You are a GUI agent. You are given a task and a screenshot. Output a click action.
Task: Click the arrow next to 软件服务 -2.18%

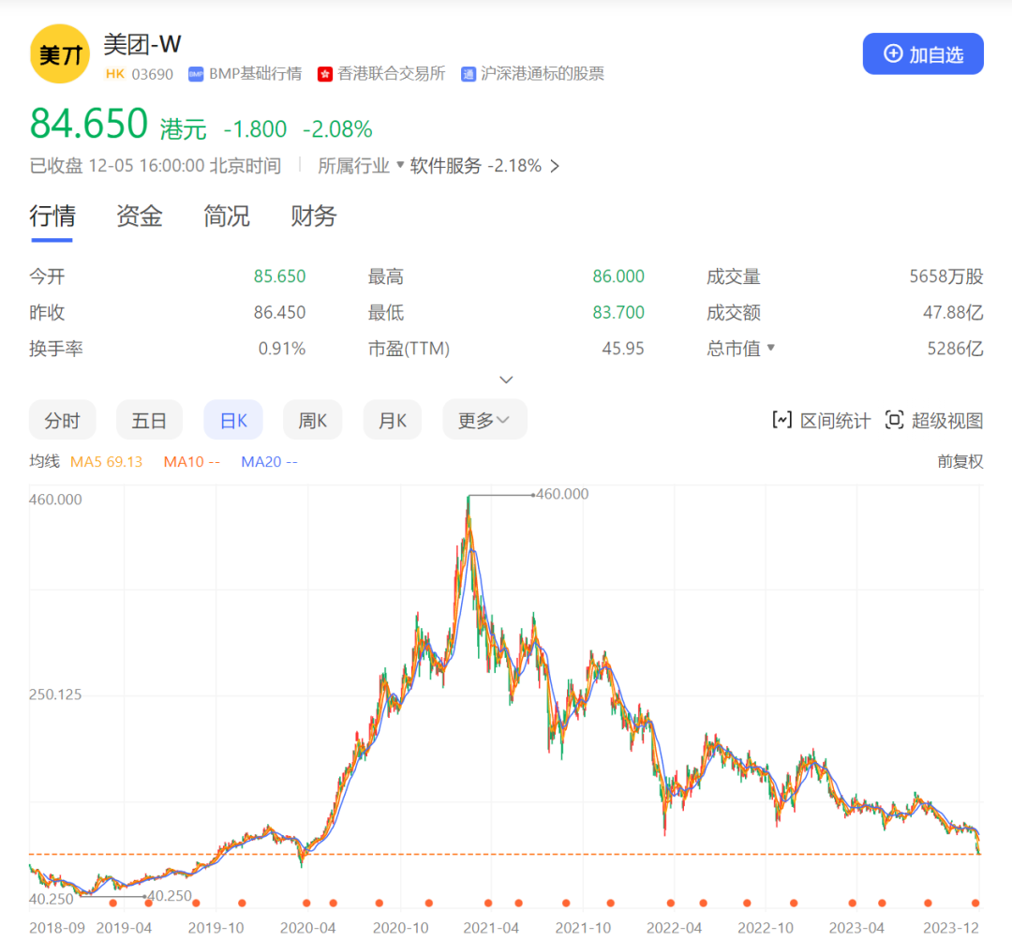coord(555,167)
